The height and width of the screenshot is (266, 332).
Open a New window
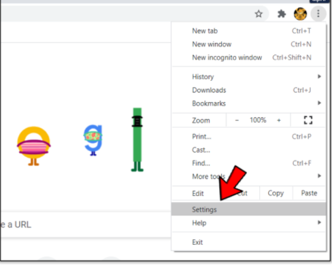pyautogui.click(x=249, y=44)
